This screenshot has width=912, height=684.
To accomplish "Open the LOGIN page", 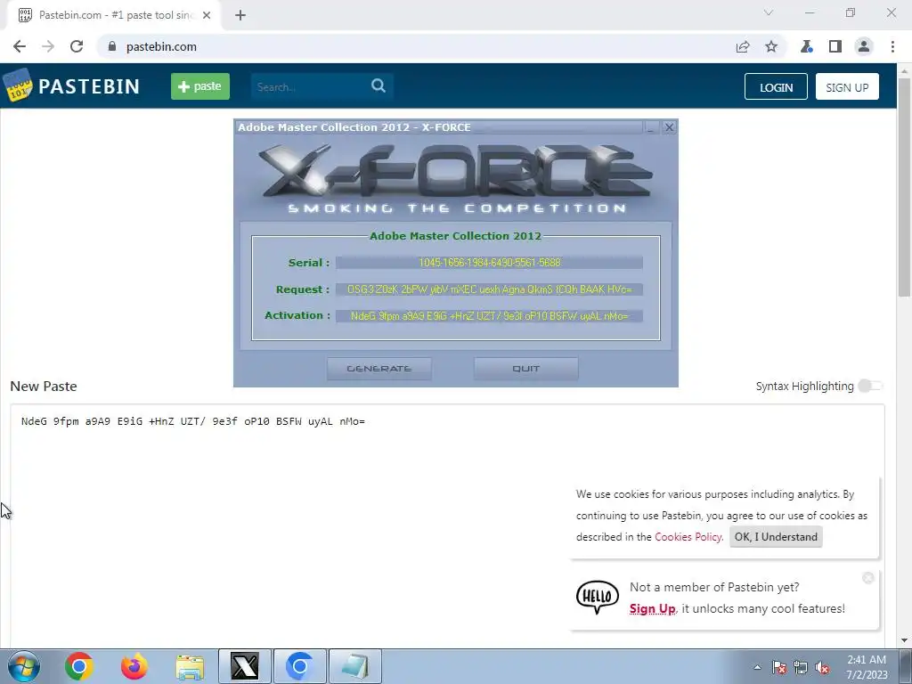I will coord(776,86).
